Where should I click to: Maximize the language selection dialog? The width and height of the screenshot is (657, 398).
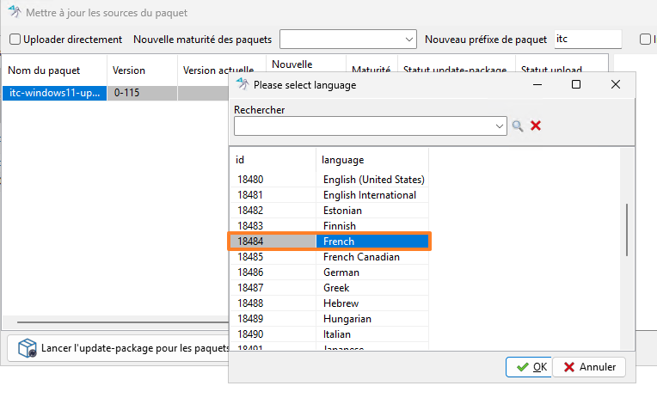[576, 84]
